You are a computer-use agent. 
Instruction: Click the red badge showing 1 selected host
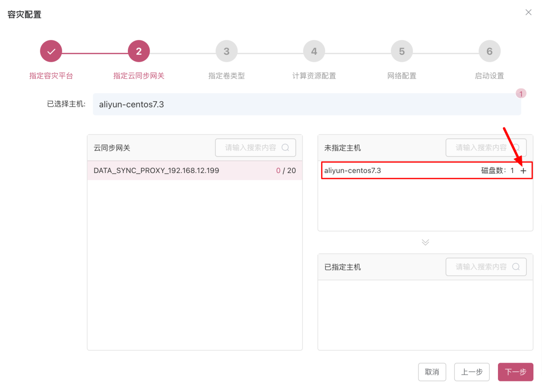(x=521, y=93)
